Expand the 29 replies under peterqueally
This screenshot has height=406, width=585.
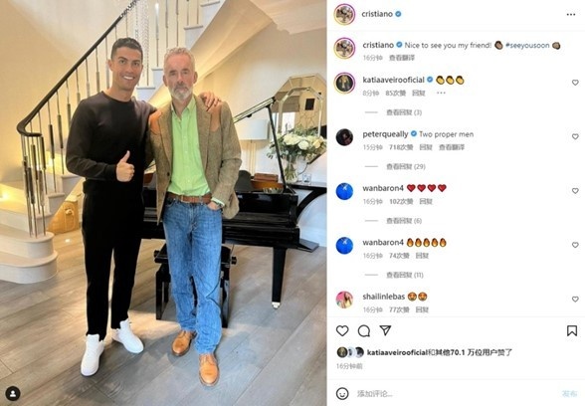click(406, 166)
